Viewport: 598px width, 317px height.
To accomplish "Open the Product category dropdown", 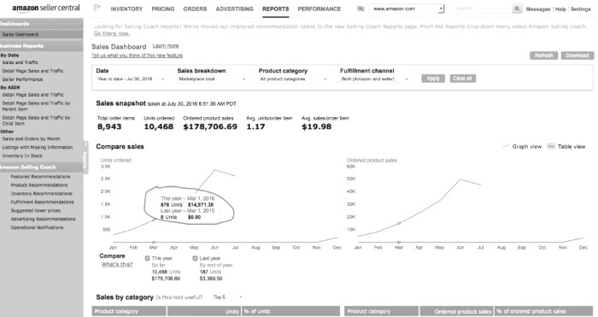I will click(x=293, y=79).
